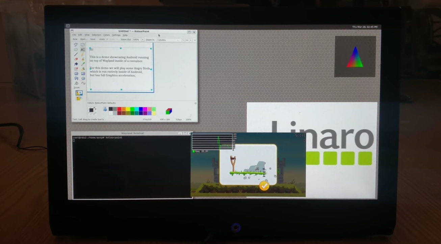Select the Polygon tool
Viewport: 441px width, 244px height.
point(76,78)
